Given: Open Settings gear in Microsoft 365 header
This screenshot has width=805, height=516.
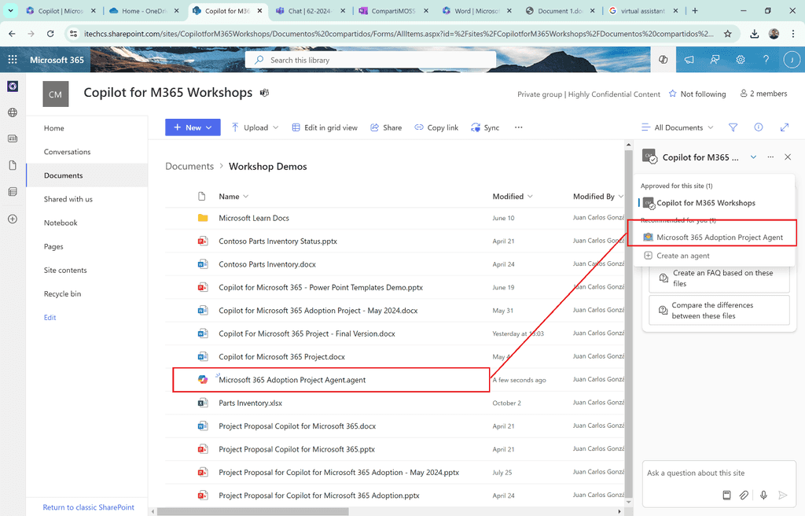Looking at the screenshot, I should 741,60.
